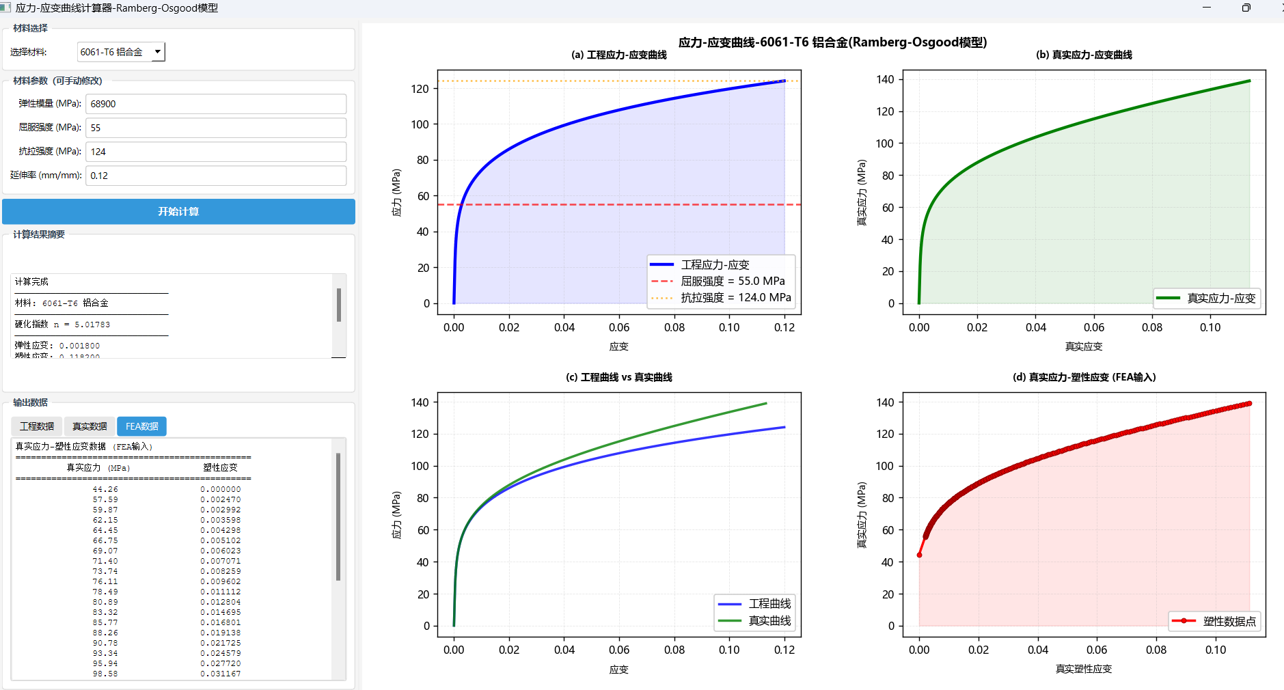Switch to the 工程数据 tab
Image resolution: width=1284 pixels, height=690 pixels.
tap(37, 426)
